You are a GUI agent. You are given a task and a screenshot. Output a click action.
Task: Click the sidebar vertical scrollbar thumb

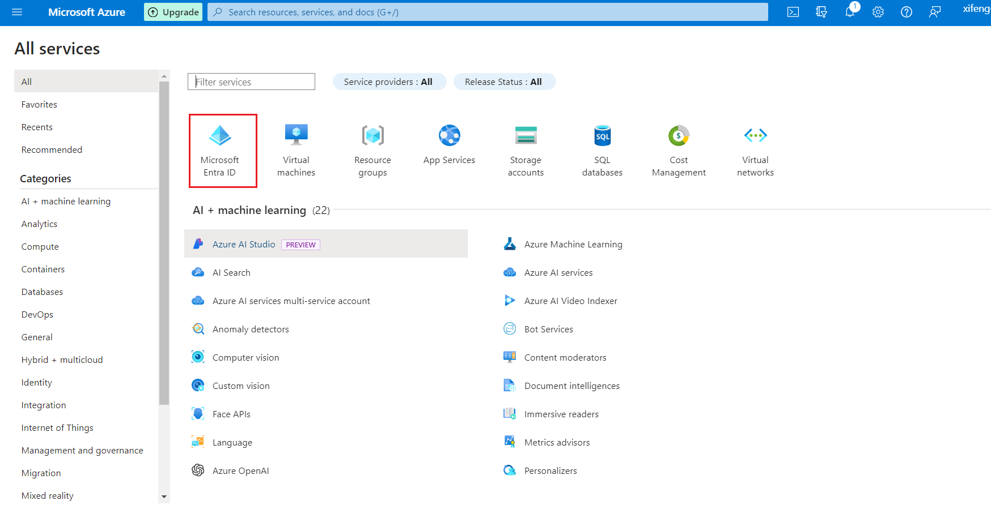tap(164, 243)
